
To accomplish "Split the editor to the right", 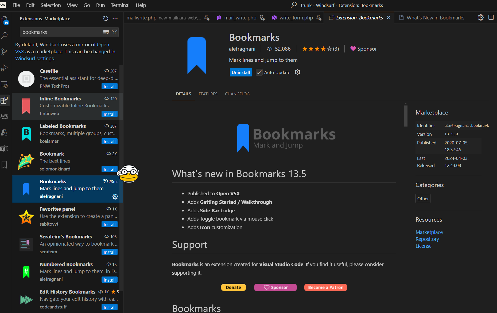I will click(x=491, y=18).
